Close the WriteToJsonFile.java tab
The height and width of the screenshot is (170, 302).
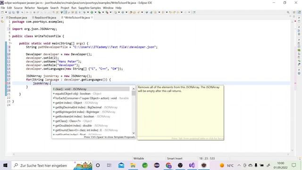(x=92, y=17)
